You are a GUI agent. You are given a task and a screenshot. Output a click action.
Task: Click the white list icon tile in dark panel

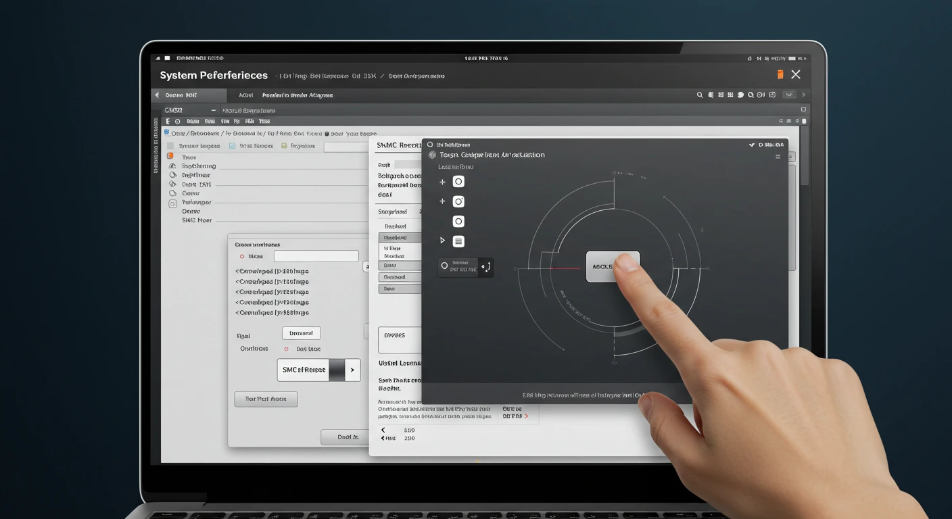458,241
